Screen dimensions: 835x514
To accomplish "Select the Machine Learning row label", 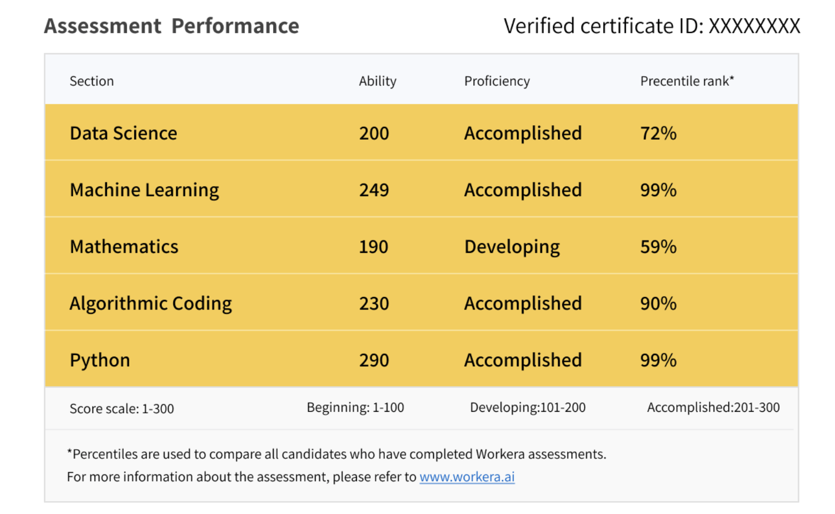I will 145,190.
